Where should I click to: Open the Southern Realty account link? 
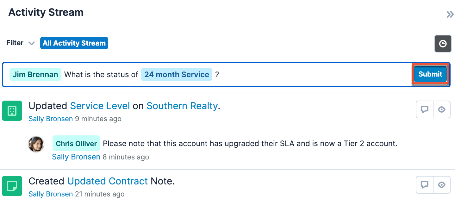point(182,106)
